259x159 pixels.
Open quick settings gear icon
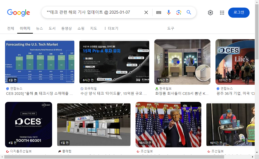coord(210,13)
